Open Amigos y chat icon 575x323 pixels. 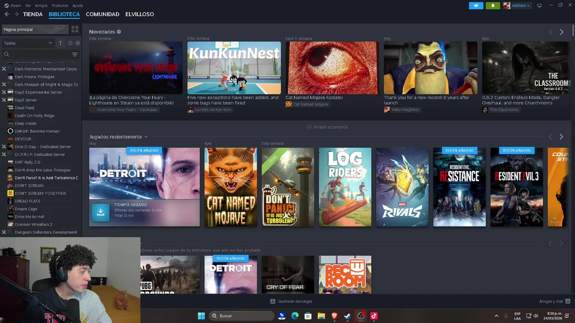coord(568,301)
